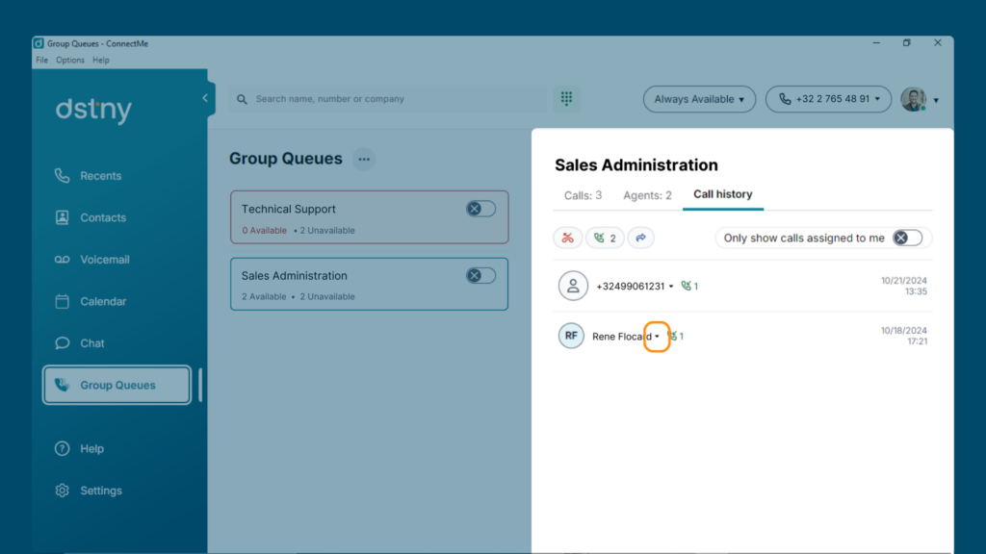Toggle Only show calls assigned to me
The image size is (986, 554).
[x=907, y=239]
